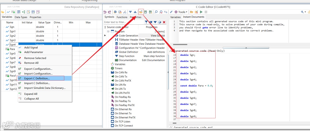Click the 'View Source' action beside Code Generation

click(x=158, y=36)
